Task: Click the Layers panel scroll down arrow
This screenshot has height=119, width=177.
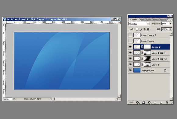Action: [171, 99]
